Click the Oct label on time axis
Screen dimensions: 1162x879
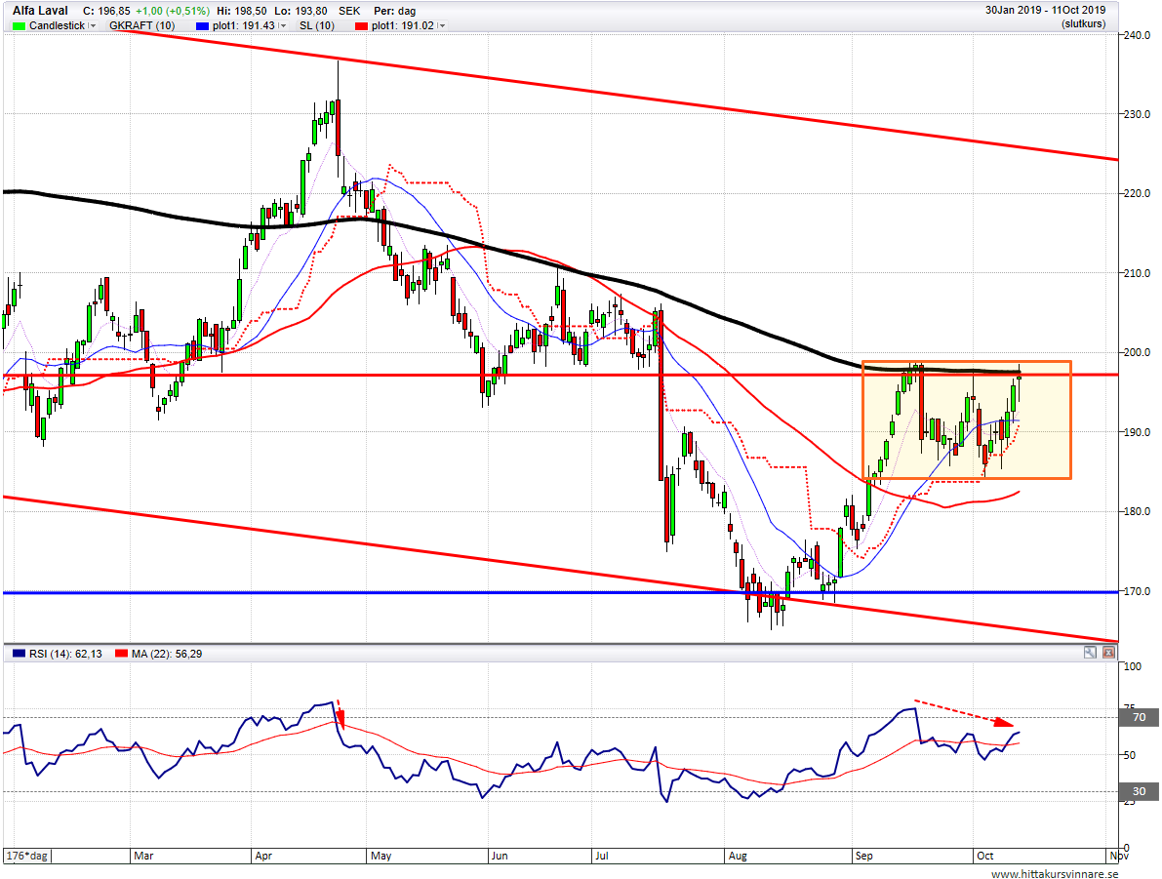[984, 856]
